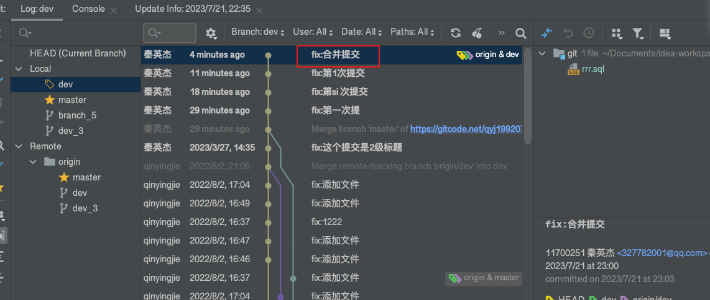This screenshot has height=300, width=710.
Task: Select commit fix:第si 次提交
Action: (332, 92)
